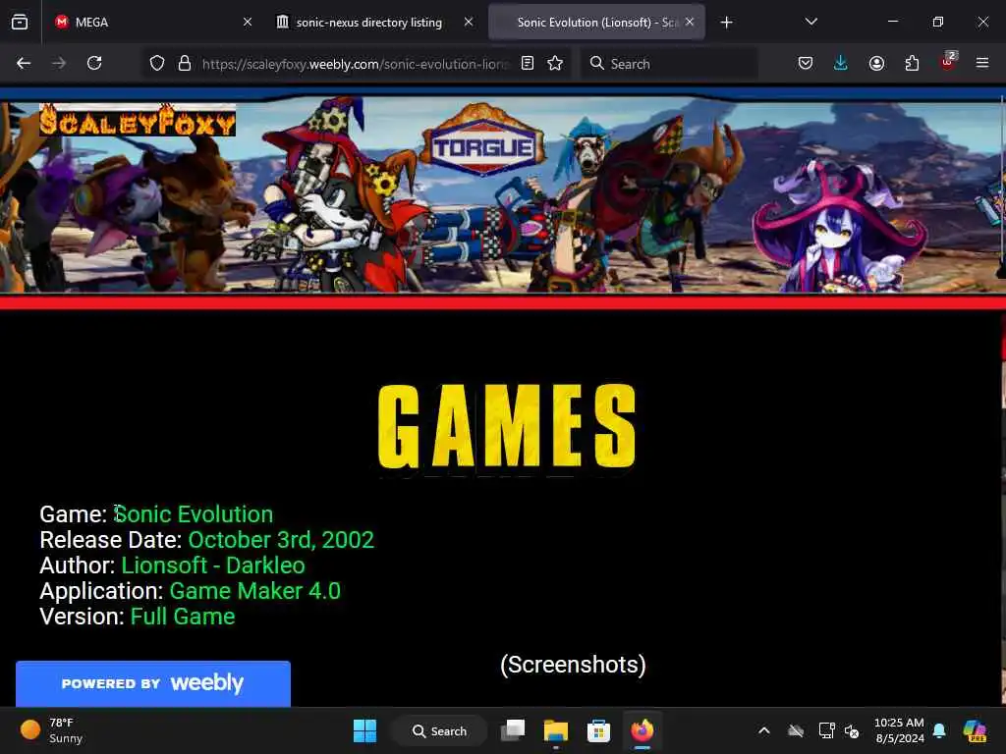Go back to the previous page

(24, 63)
